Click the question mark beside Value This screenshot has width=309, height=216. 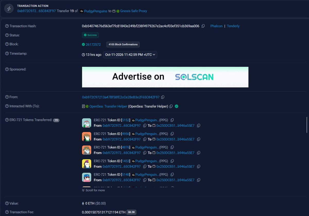pyautogui.click(x=7, y=203)
